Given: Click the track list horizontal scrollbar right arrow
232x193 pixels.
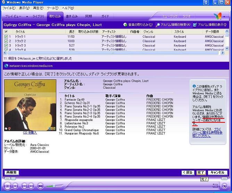Looking at the screenshot, I should pyautogui.click(x=222, y=53).
